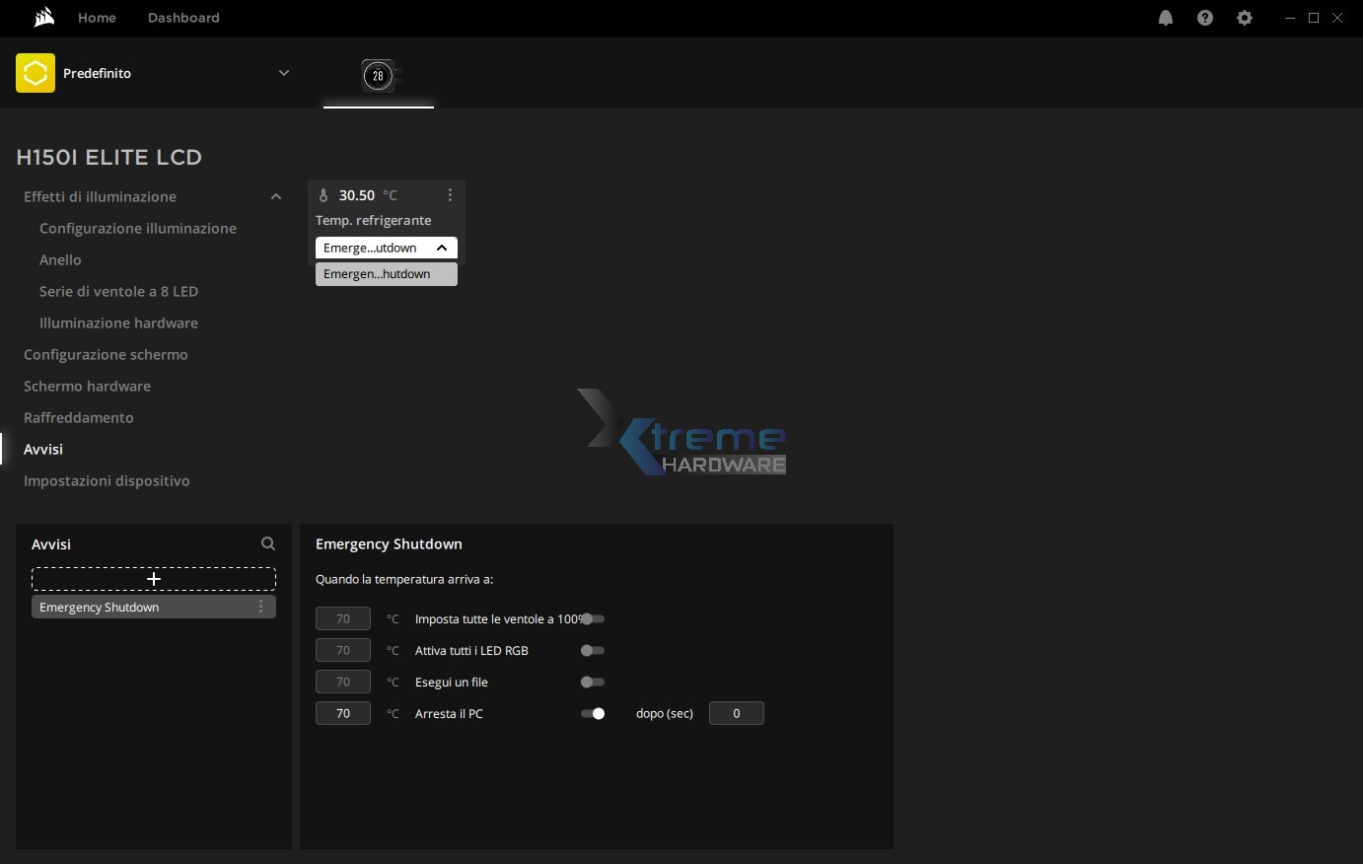Expand the Predefinito profile dropdown
Viewport: 1363px width, 864px height.
pyautogui.click(x=284, y=73)
